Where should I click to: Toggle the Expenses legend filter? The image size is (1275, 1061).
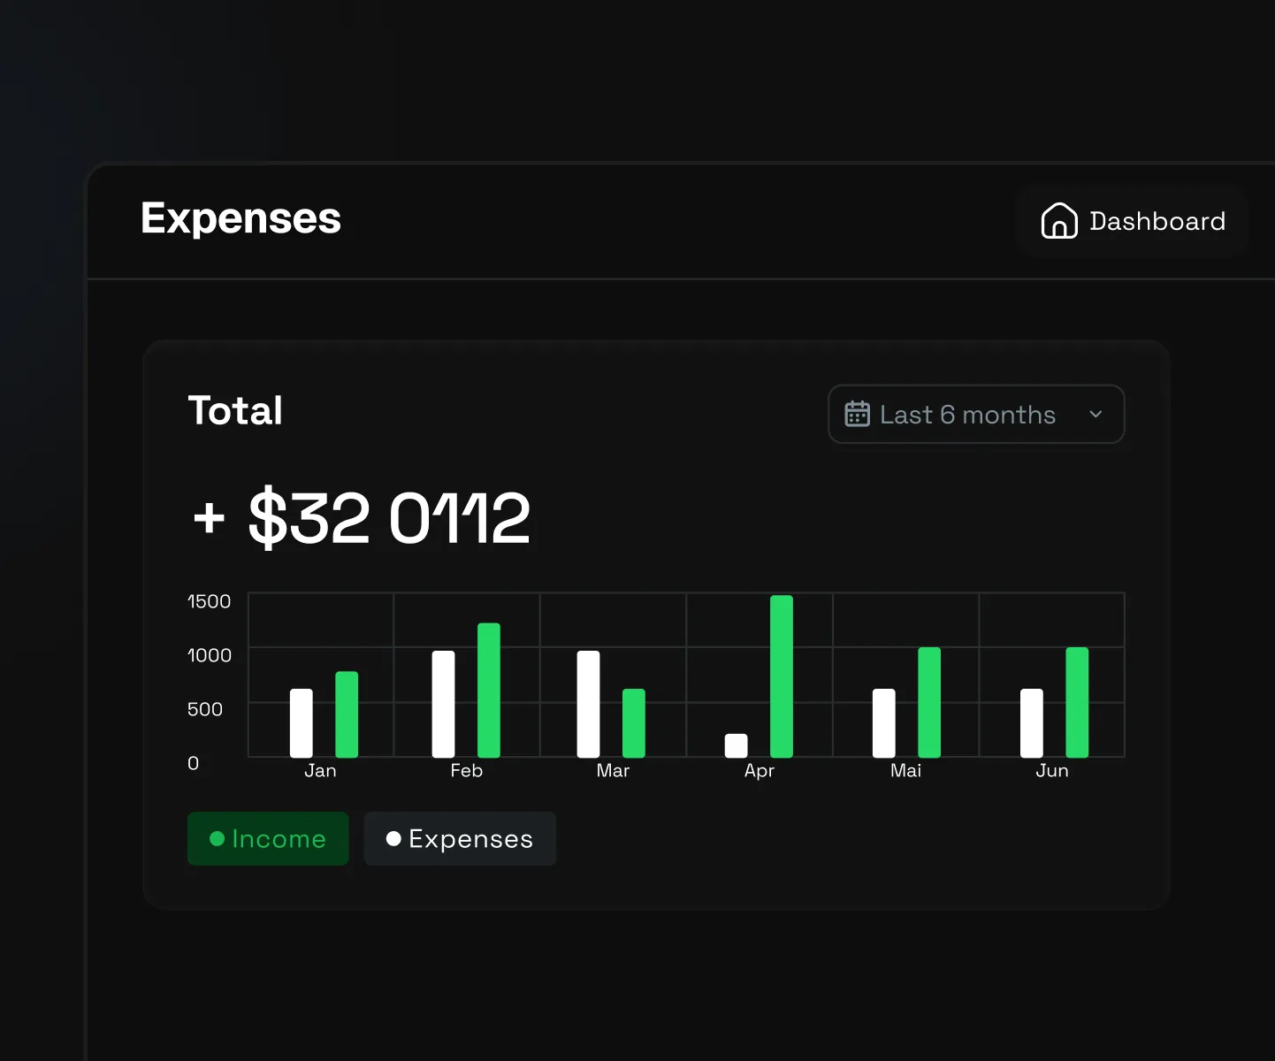tap(460, 838)
